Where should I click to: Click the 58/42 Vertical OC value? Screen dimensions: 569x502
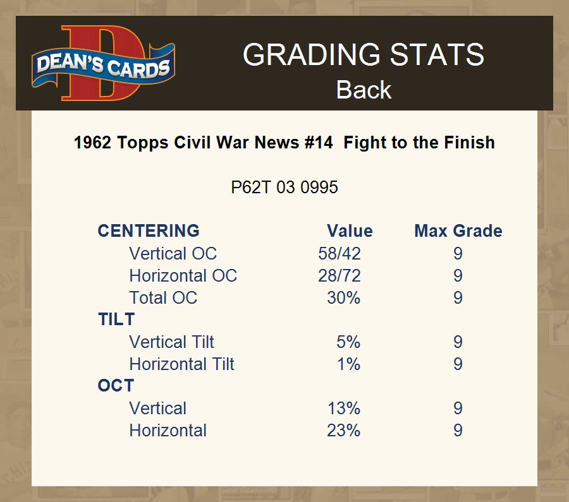[340, 254]
